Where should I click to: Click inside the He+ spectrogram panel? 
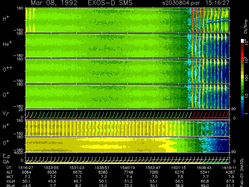pos(127,46)
